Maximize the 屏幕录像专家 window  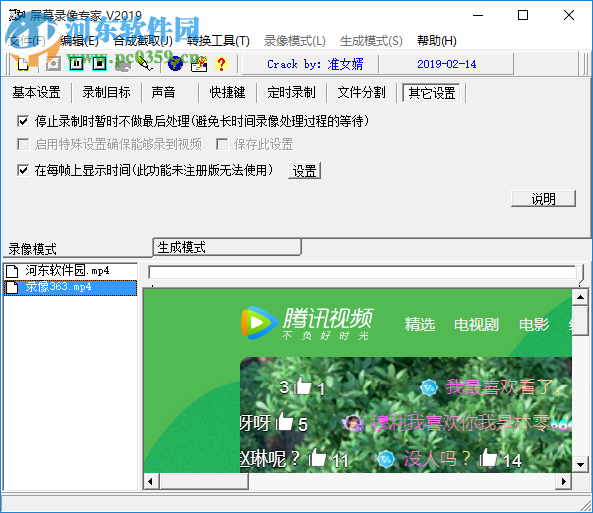pyautogui.click(x=523, y=16)
